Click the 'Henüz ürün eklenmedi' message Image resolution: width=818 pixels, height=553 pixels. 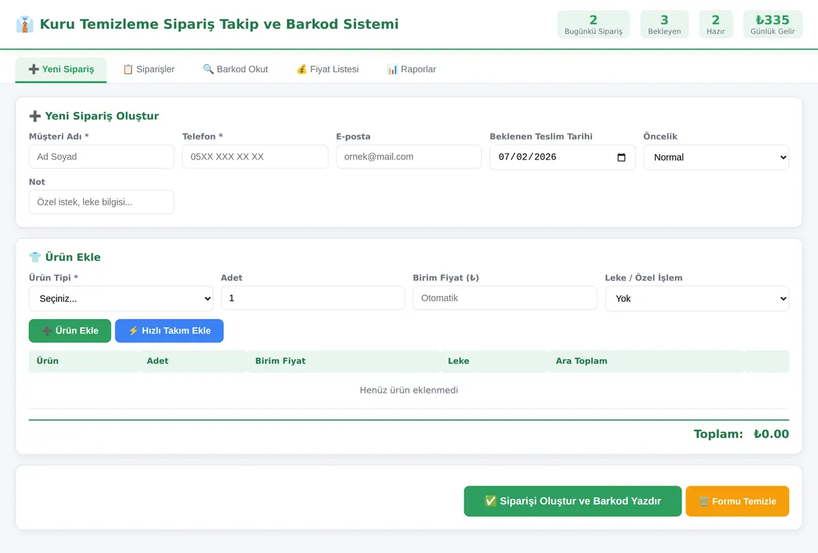coord(409,390)
